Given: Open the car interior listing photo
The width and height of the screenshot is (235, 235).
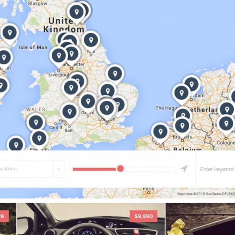Looking at the screenshot, I should (91, 219).
